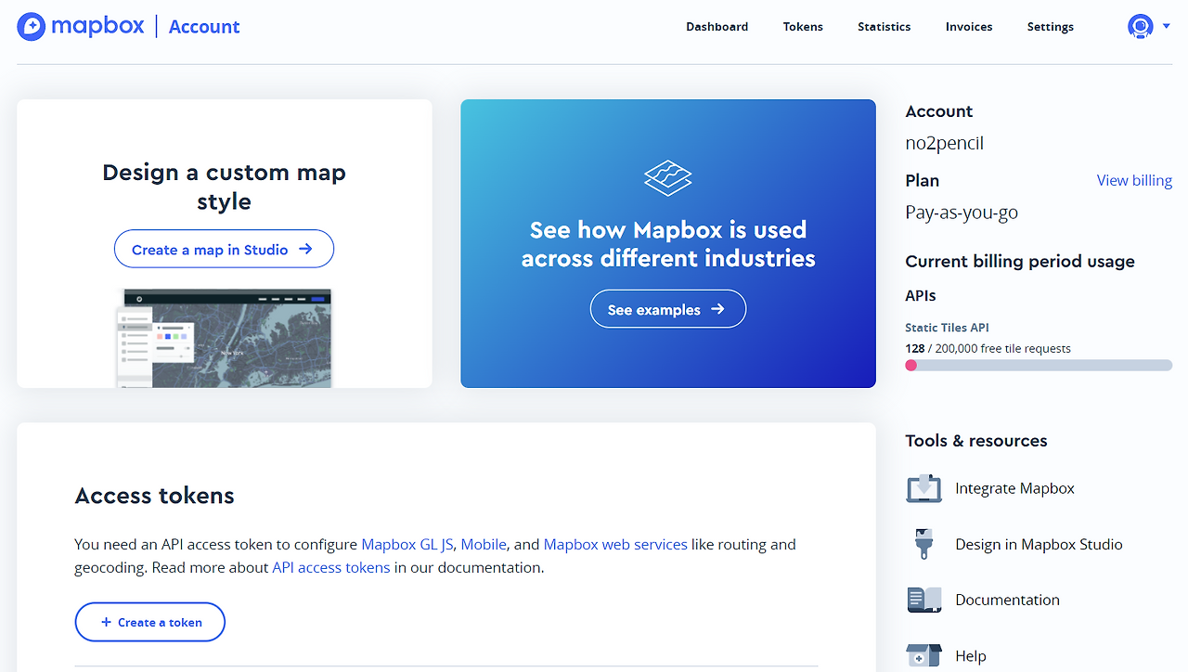Click the Studio map preview thumbnail
This screenshot has height=672, width=1188.
[x=224, y=339]
